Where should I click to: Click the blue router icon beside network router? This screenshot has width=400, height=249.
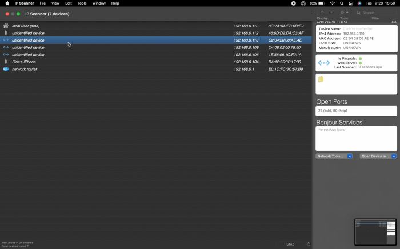coord(6,69)
